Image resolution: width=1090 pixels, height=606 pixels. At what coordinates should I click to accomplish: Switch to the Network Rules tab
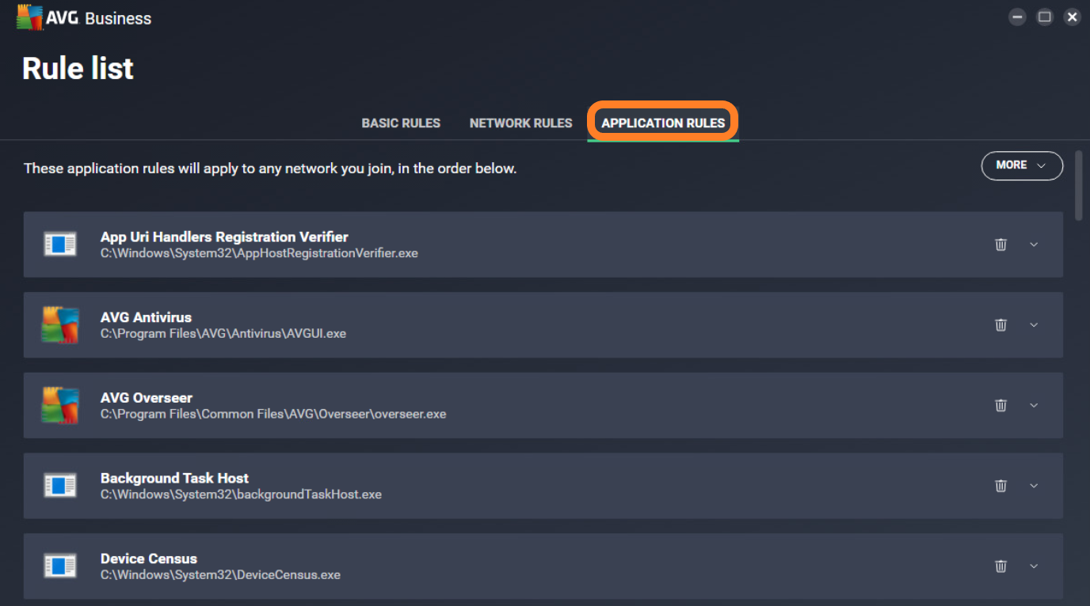[x=520, y=123]
